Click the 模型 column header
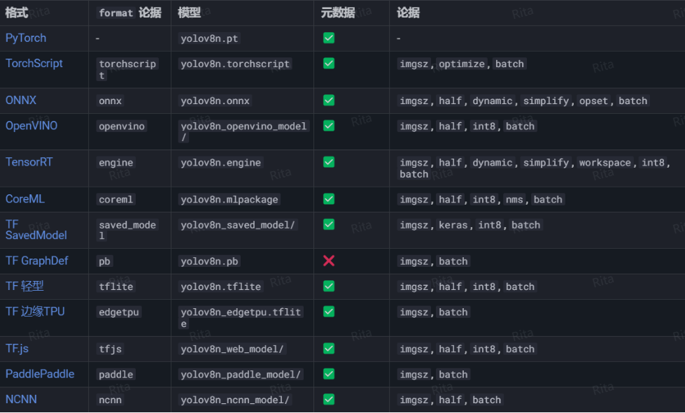685x413 pixels. click(x=189, y=13)
